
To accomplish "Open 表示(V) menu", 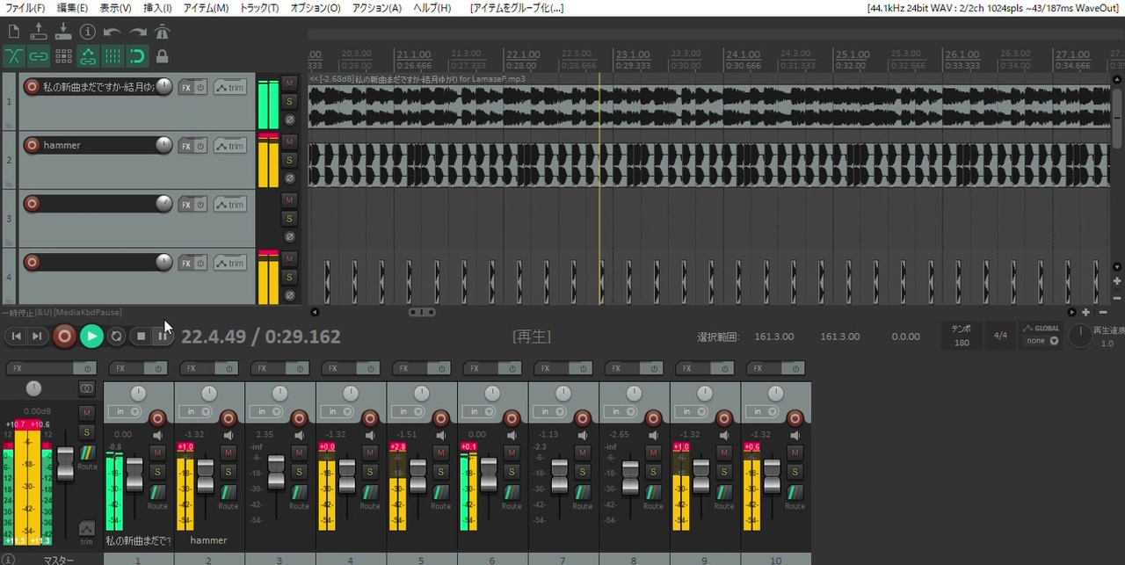I will click(115, 8).
